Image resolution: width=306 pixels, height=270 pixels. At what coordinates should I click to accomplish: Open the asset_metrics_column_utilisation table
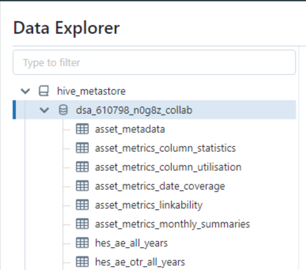coord(168,167)
